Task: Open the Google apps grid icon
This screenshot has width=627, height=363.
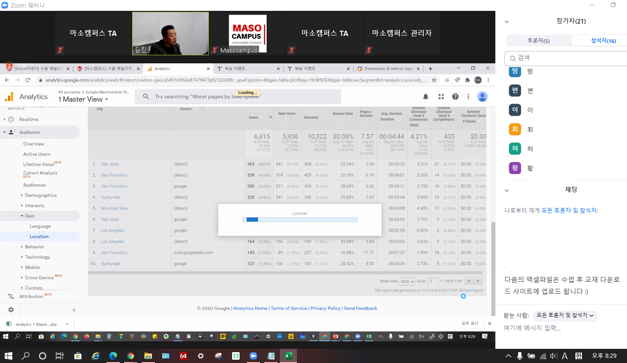Action: pyautogui.click(x=440, y=97)
